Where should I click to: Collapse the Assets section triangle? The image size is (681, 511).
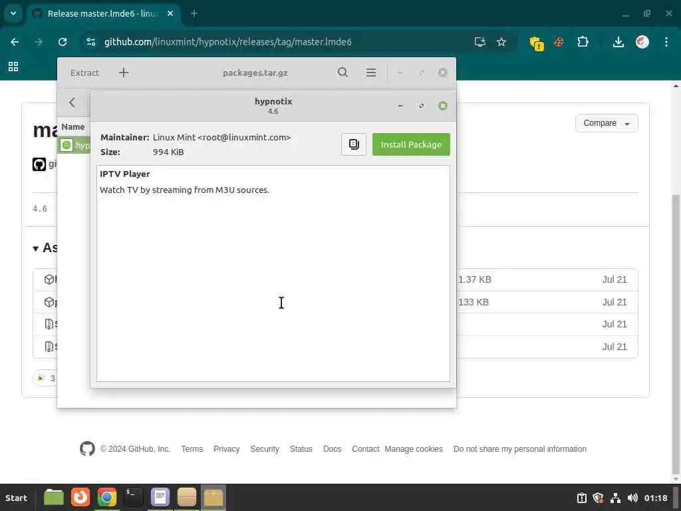click(36, 249)
